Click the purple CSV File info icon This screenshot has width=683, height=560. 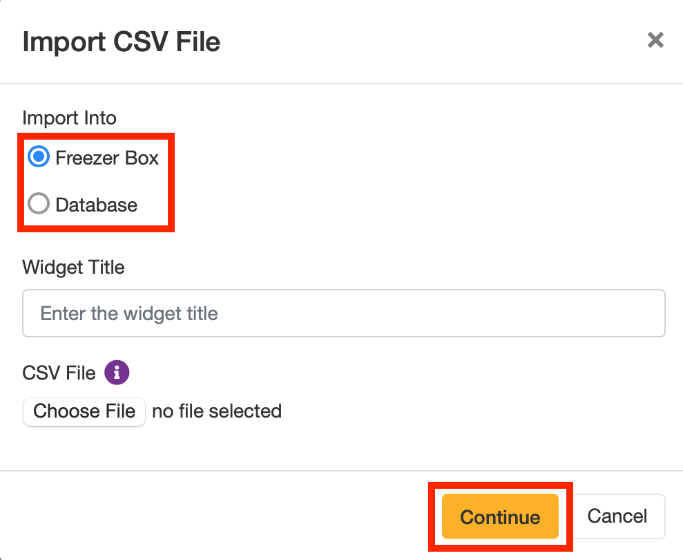click(117, 373)
